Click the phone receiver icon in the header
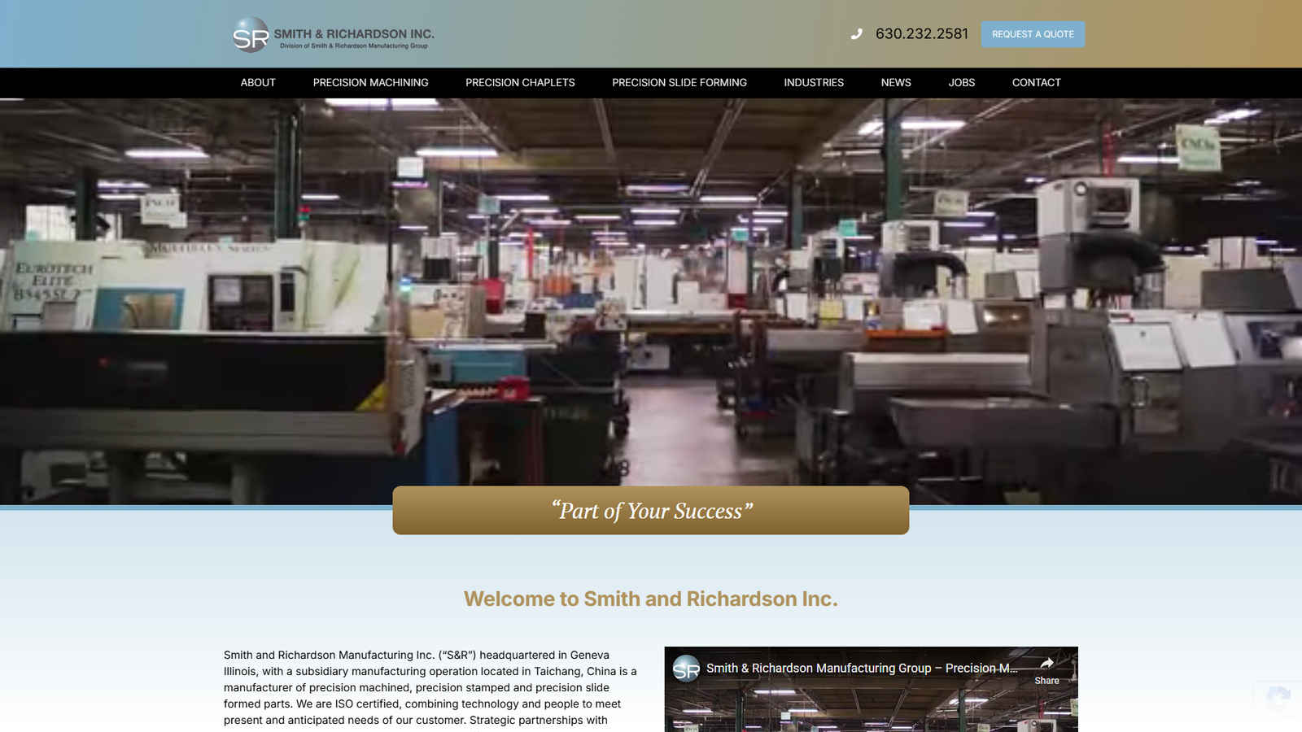This screenshot has height=732, width=1302. tap(855, 34)
